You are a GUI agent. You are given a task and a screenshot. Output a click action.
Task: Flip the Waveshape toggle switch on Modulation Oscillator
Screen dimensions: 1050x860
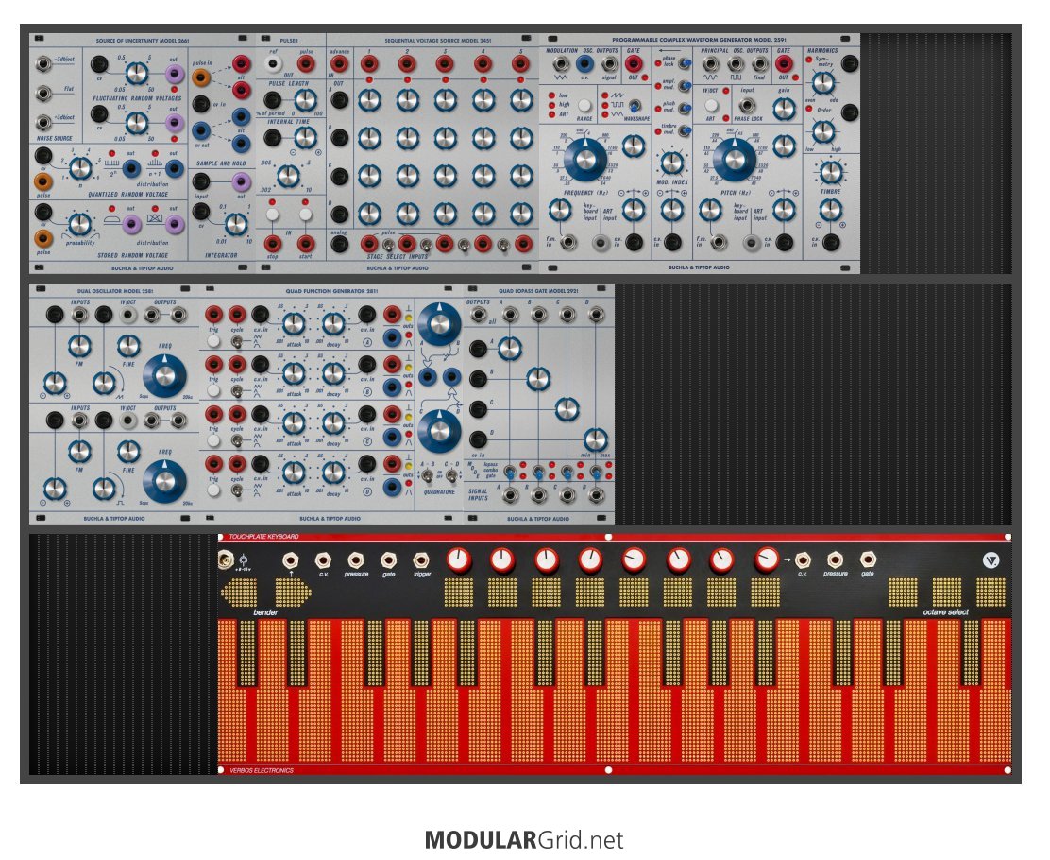tap(634, 106)
